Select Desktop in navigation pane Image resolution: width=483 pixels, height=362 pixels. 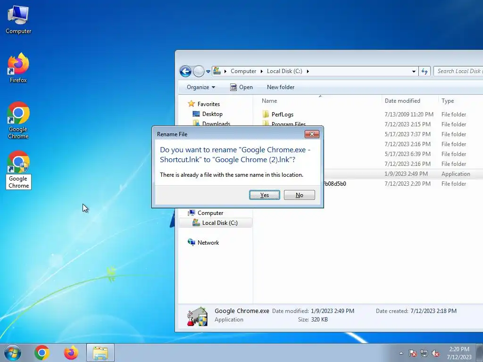click(212, 114)
